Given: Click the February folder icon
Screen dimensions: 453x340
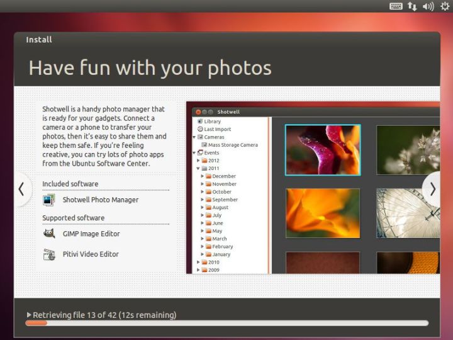Looking at the screenshot, I should click(208, 246).
